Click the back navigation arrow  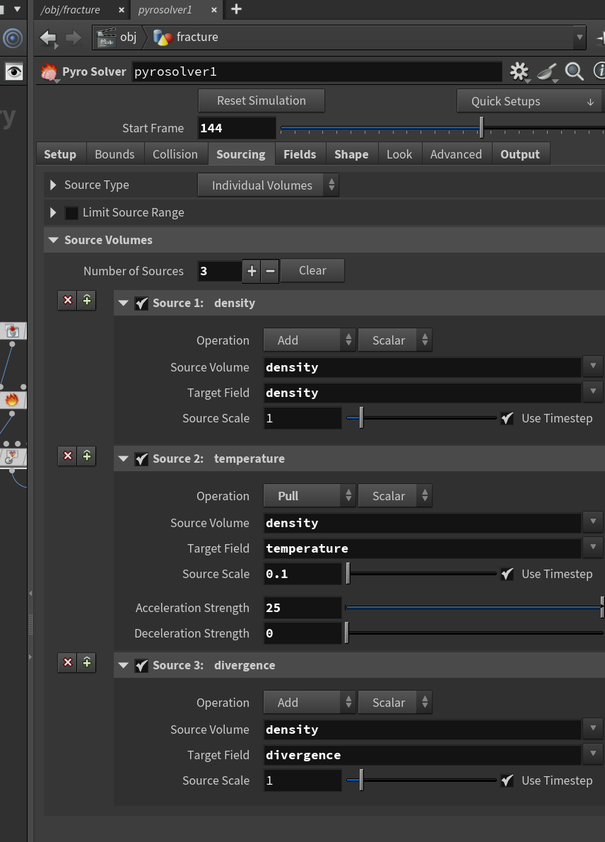pos(48,38)
